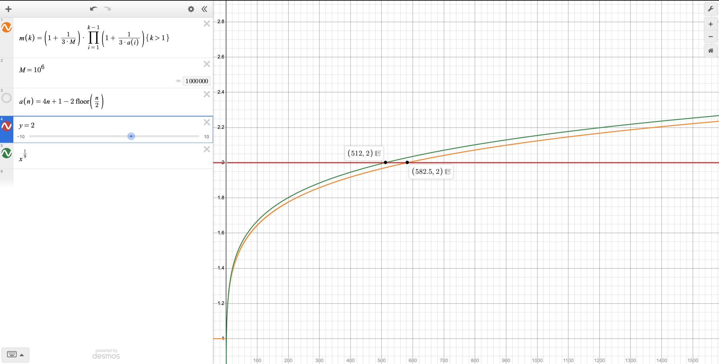This screenshot has height=364, width=719.
Task: Open the graph settings wrench menu
Action: coord(711,9)
